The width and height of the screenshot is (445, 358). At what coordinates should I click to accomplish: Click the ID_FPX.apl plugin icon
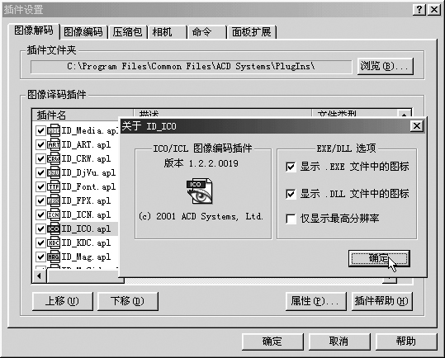click(x=54, y=200)
